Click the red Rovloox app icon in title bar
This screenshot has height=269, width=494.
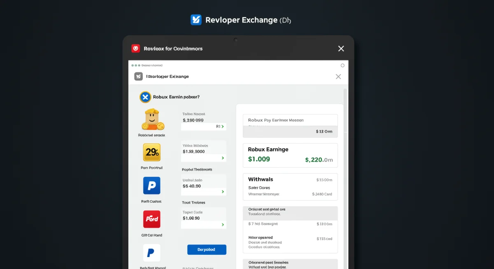pyautogui.click(x=135, y=49)
